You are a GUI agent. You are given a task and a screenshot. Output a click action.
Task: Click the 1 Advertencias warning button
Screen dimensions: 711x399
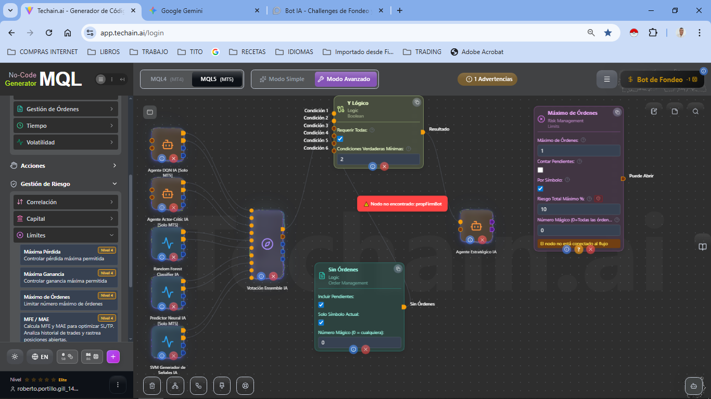(487, 79)
